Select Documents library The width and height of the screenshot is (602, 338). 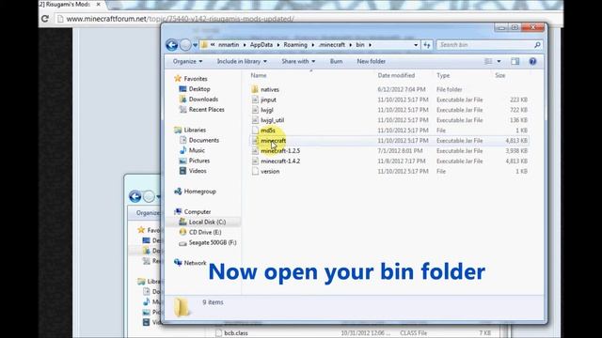[x=199, y=140]
